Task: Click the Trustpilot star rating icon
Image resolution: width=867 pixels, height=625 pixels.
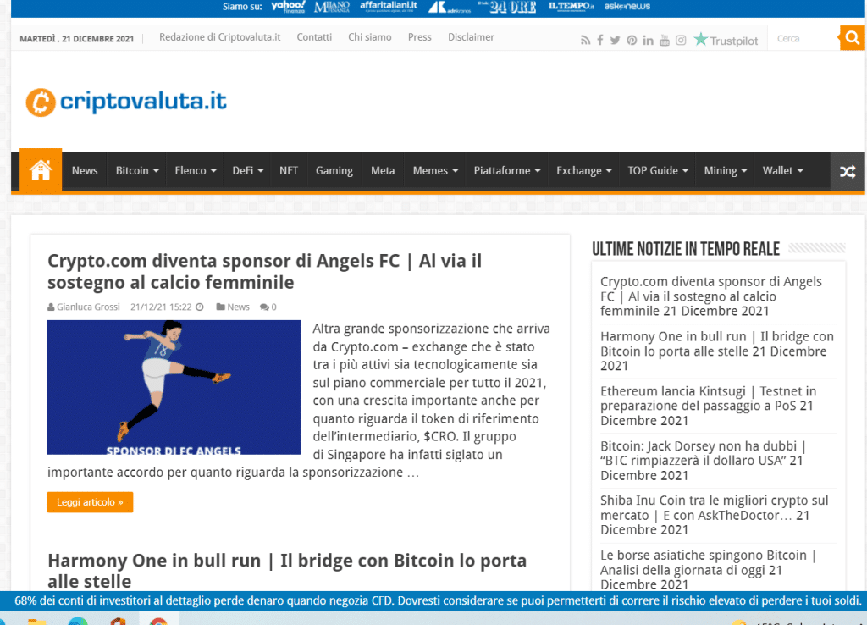Action: click(700, 39)
